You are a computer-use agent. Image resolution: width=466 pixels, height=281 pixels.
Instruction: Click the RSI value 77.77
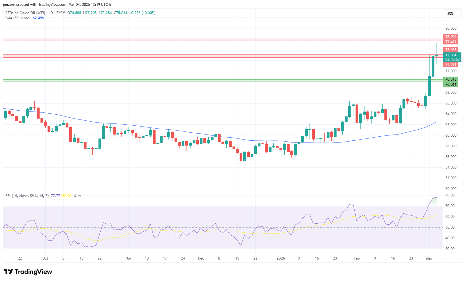pyautogui.click(x=55, y=196)
